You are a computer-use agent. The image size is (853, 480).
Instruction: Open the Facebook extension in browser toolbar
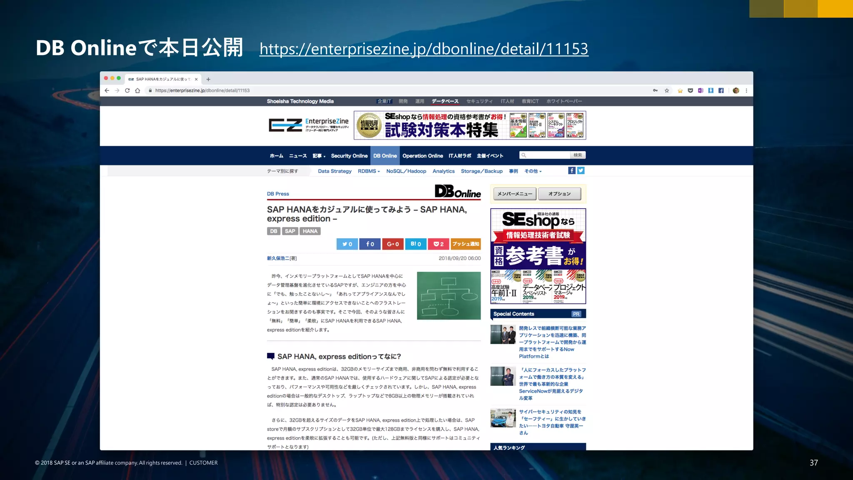point(721,90)
